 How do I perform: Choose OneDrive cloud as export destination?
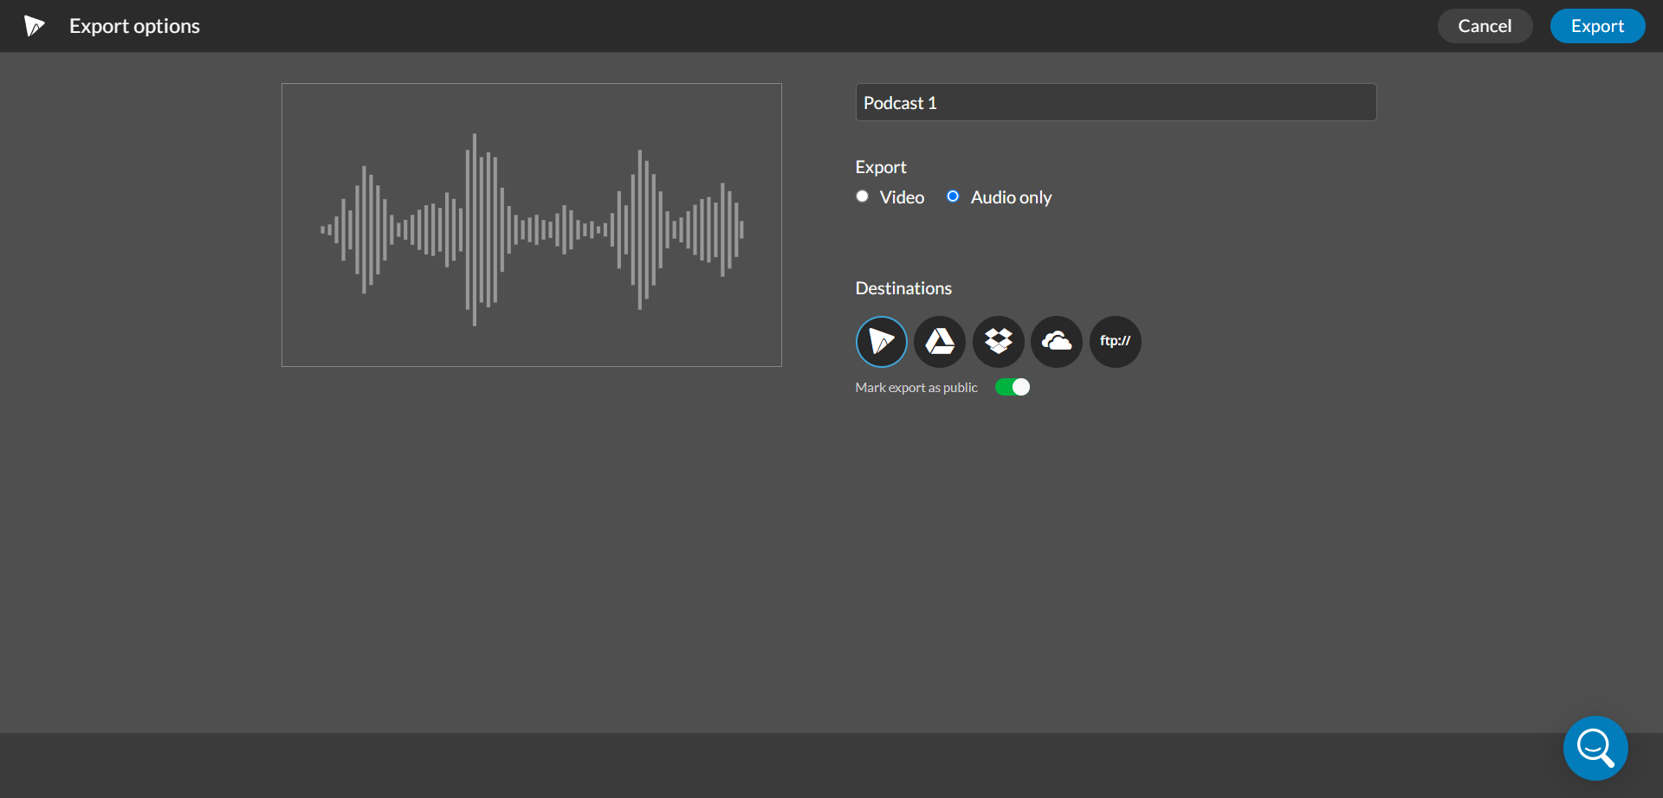1057,342
